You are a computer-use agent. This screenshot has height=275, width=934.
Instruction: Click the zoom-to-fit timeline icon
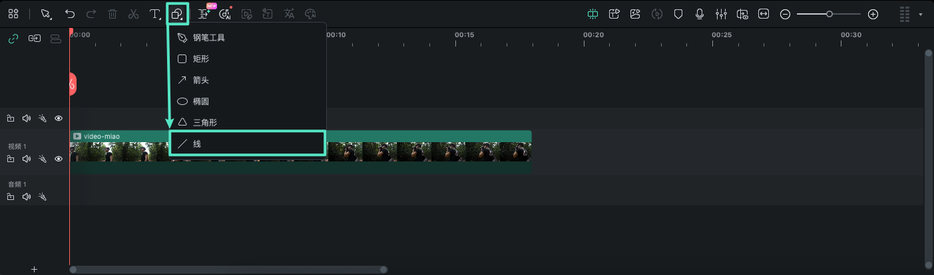[764, 14]
